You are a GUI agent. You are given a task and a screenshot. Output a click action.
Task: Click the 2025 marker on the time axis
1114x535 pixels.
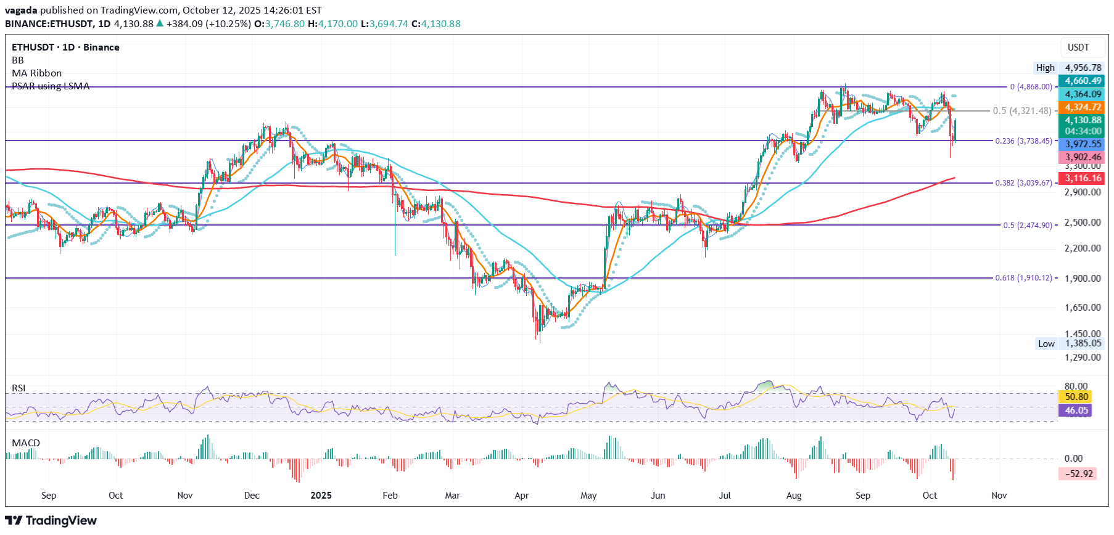coord(321,496)
